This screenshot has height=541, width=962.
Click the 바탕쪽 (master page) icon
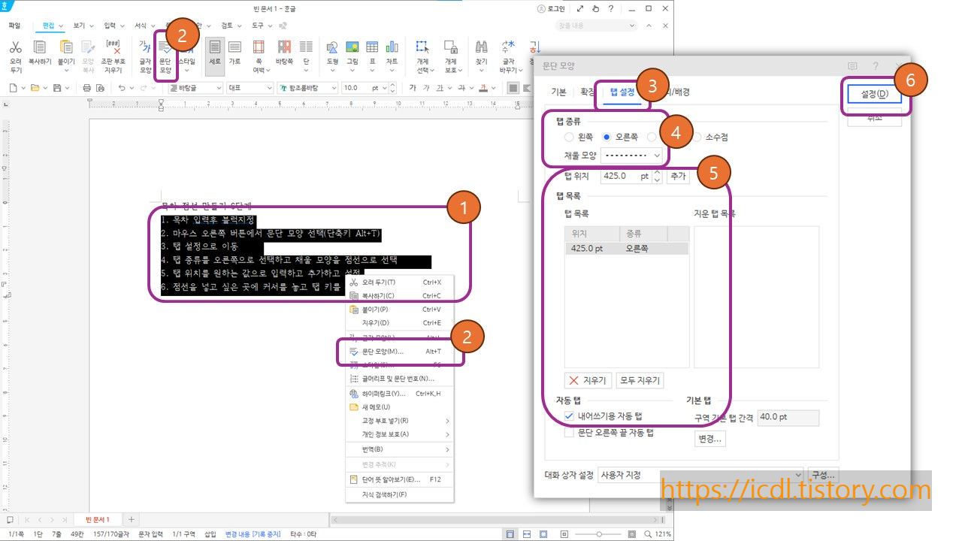click(284, 47)
